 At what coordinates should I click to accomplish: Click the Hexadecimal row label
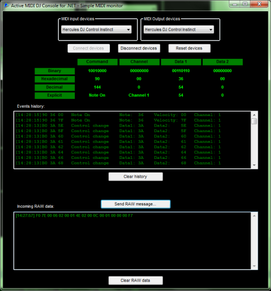[x=55, y=79]
